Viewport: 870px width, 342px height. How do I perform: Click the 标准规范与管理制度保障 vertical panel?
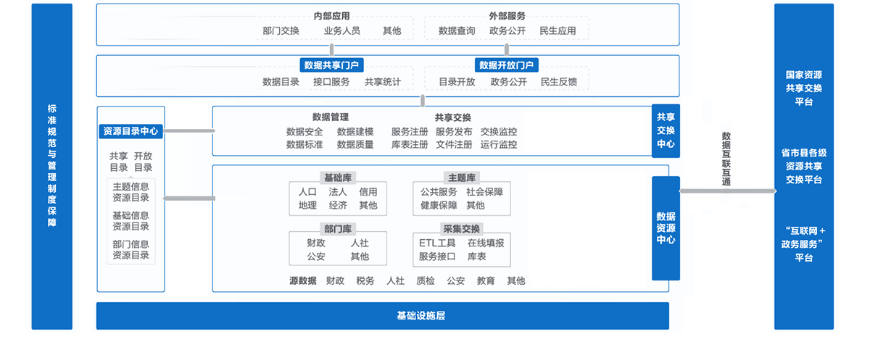coord(51,167)
